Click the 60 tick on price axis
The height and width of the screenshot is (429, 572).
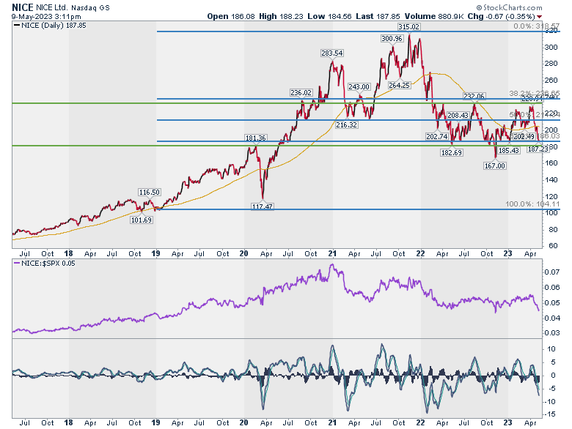[553, 246]
